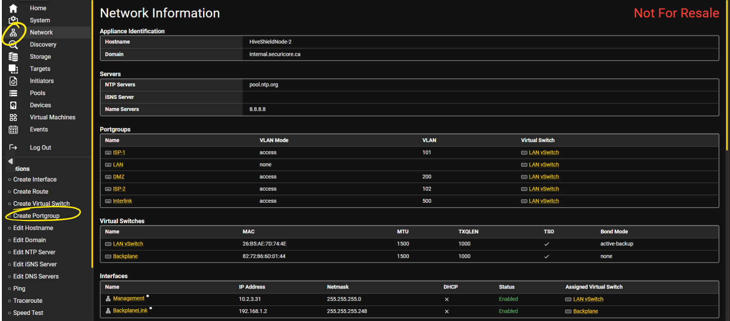Image resolution: width=730 pixels, height=321 pixels.
Task: Open the Interlink portgroup link
Action: point(123,201)
